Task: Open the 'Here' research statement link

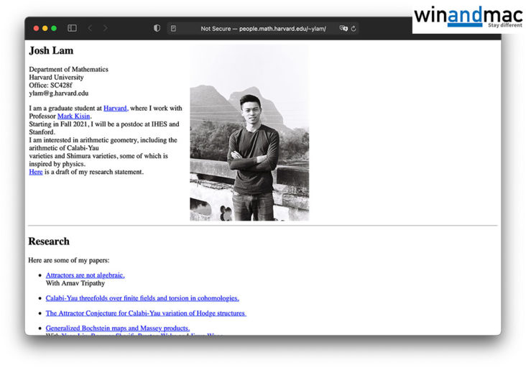Action: tap(35, 172)
